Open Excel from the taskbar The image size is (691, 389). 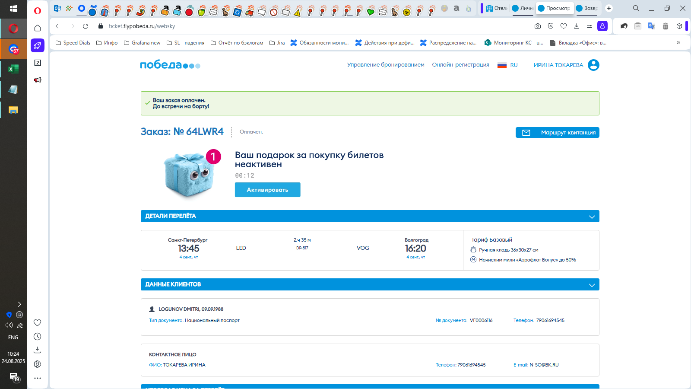[13, 69]
